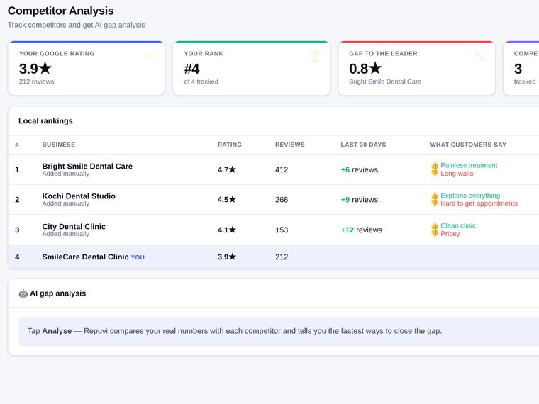The image size is (539, 404).
Task: Select Bright Smile Dental Care in rankings table
Action: tap(87, 167)
